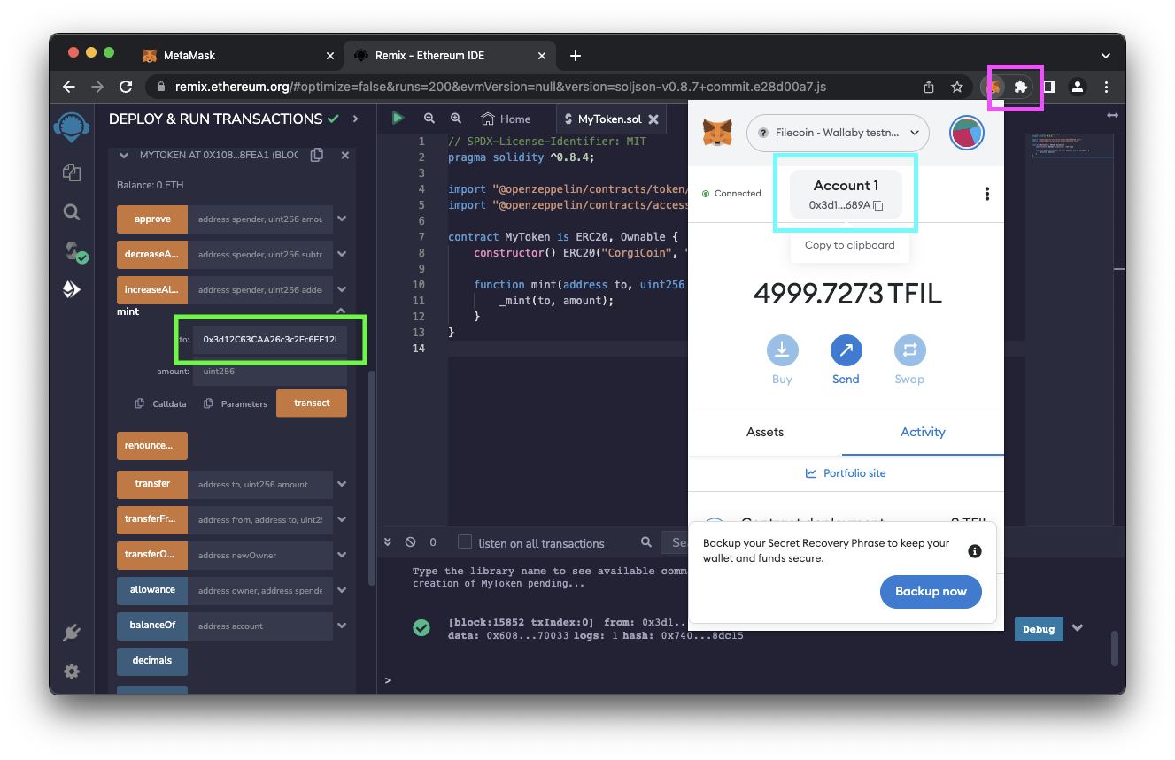
Task: Expand the transaction log details chevron
Action: pyautogui.click(x=1078, y=628)
